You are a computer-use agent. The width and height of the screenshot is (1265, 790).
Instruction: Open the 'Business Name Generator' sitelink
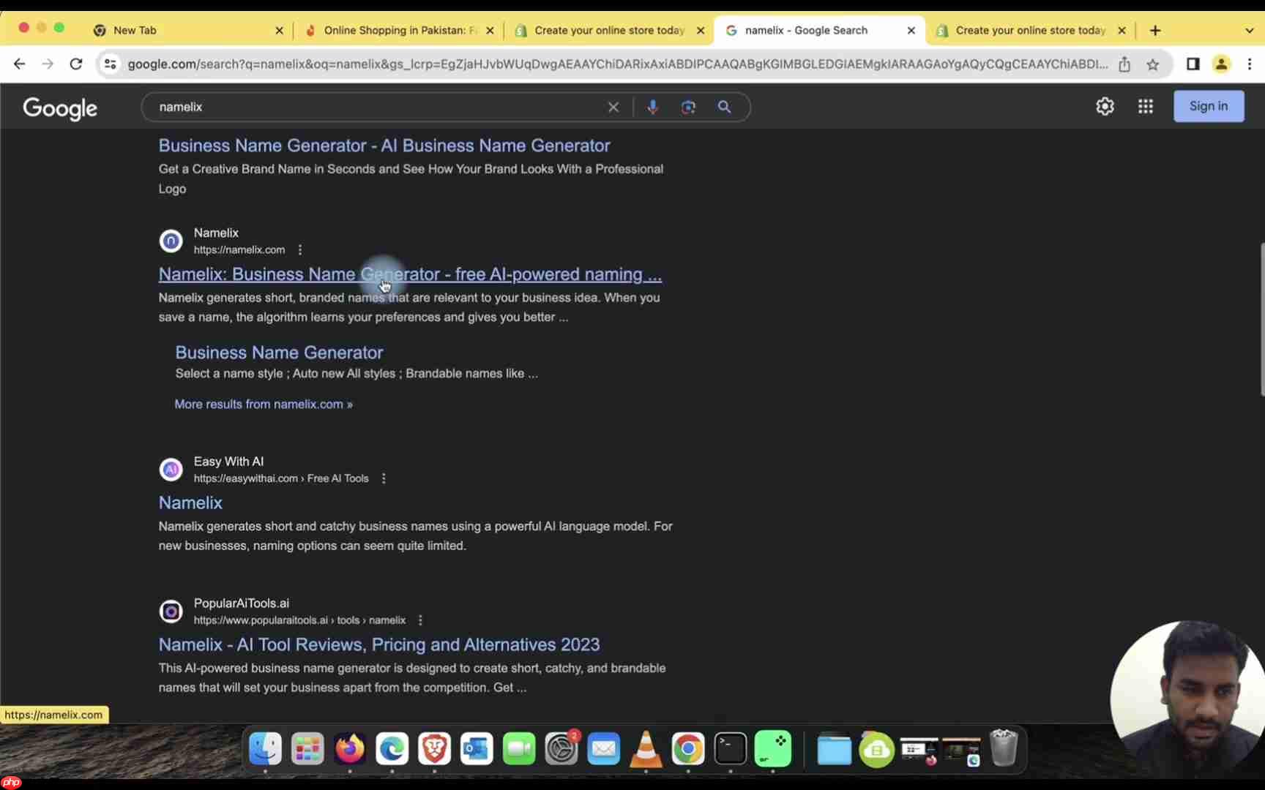[279, 353]
